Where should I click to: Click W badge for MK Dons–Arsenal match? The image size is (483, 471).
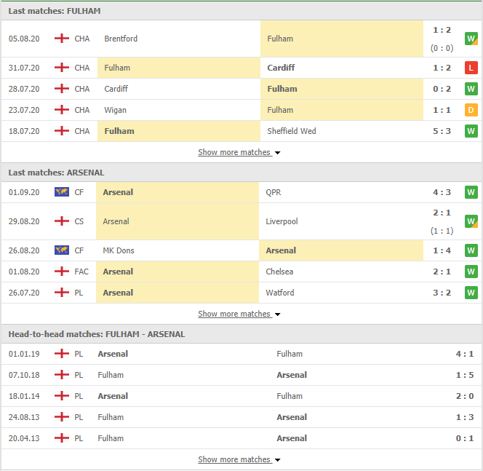pyautogui.click(x=471, y=250)
